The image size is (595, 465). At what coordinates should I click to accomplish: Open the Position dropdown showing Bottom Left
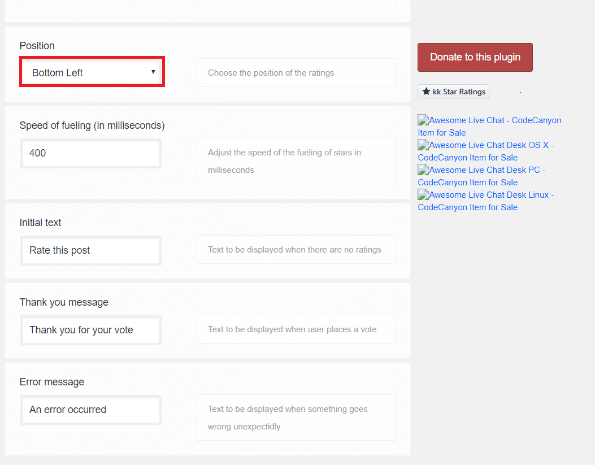coord(92,72)
